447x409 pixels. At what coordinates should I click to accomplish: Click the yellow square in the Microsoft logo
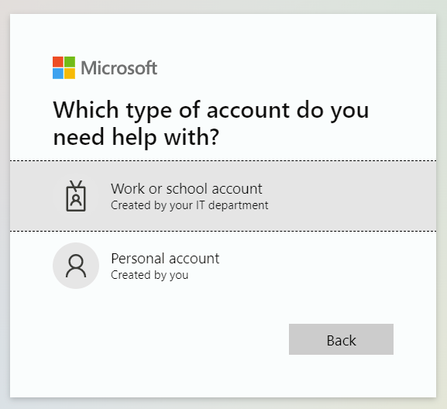[x=70, y=74]
